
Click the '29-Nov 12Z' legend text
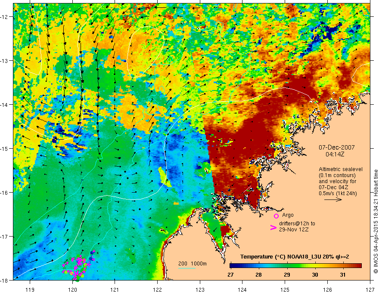pos(294,229)
